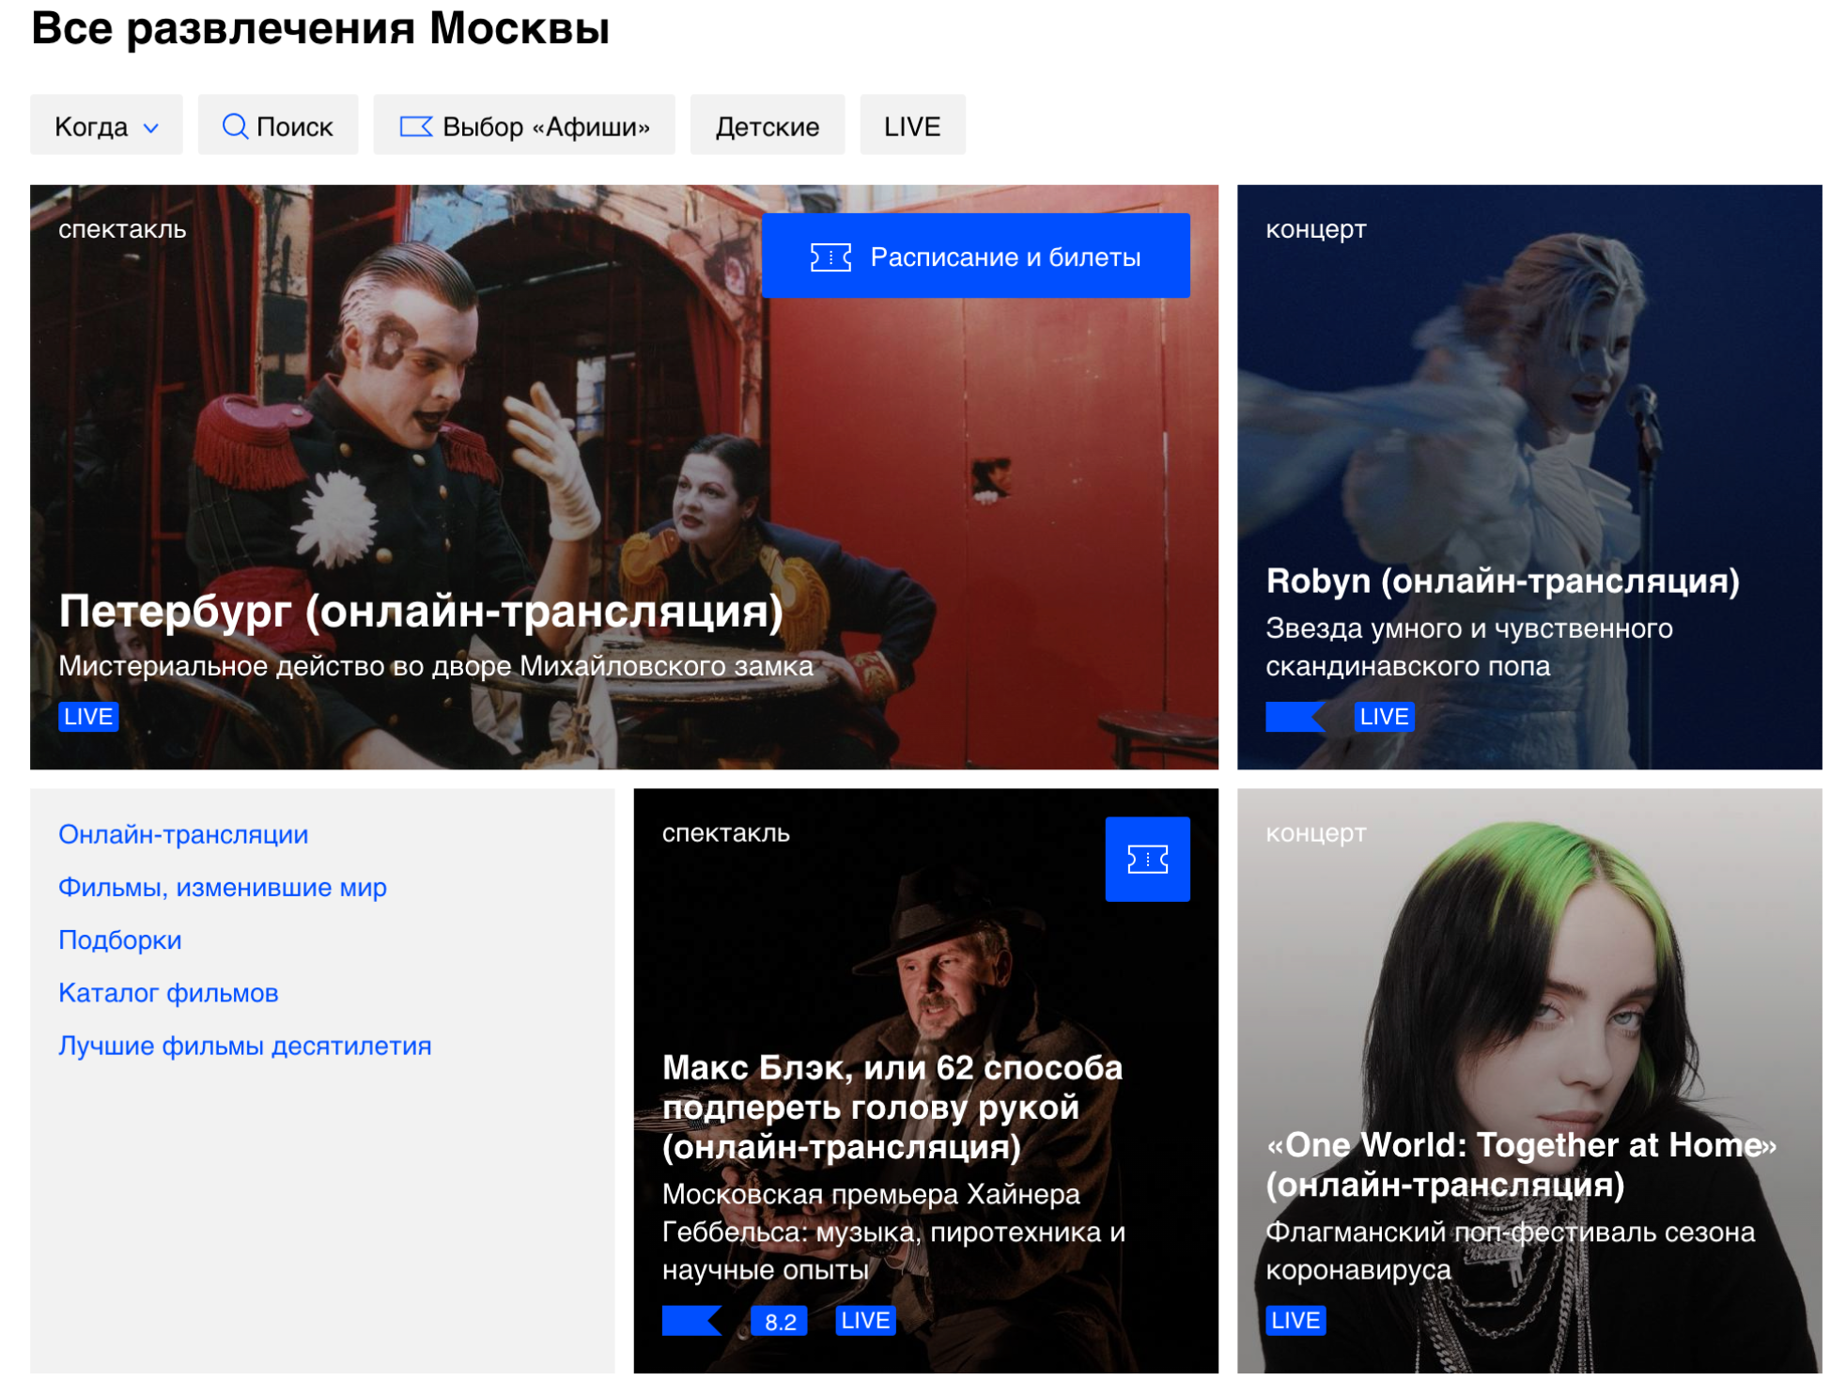
Task: Open Онлайн-трансляции link
Action: point(183,834)
